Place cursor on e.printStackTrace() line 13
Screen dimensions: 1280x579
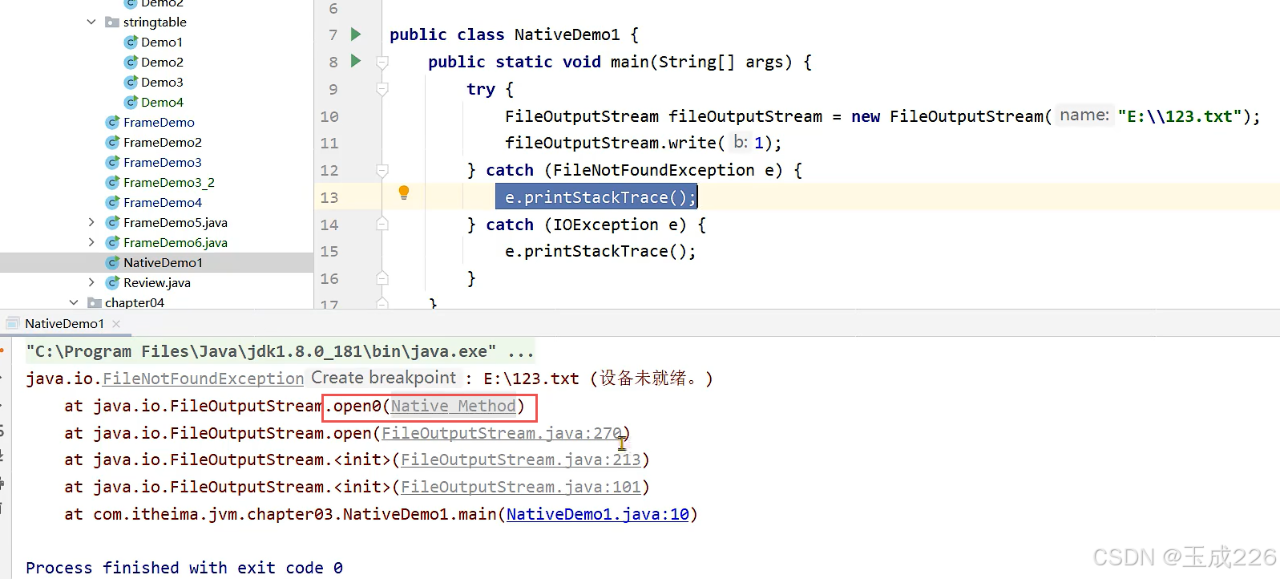point(600,197)
